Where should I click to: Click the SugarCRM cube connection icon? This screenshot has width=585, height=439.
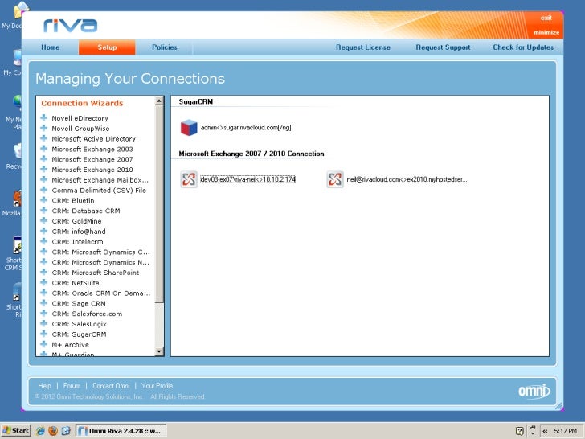click(x=189, y=128)
